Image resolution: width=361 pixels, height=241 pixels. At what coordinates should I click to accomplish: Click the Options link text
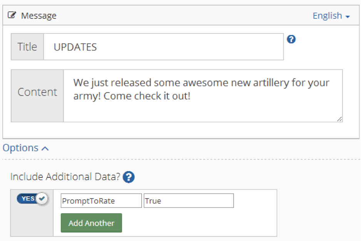coord(21,148)
